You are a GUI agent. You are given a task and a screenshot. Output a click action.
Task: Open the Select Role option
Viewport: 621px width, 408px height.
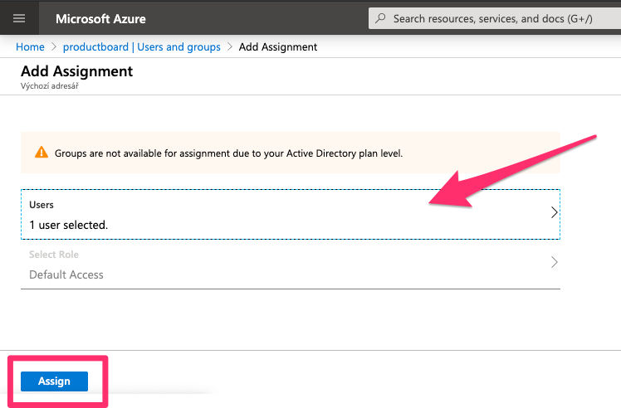pyautogui.click(x=290, y=264)
